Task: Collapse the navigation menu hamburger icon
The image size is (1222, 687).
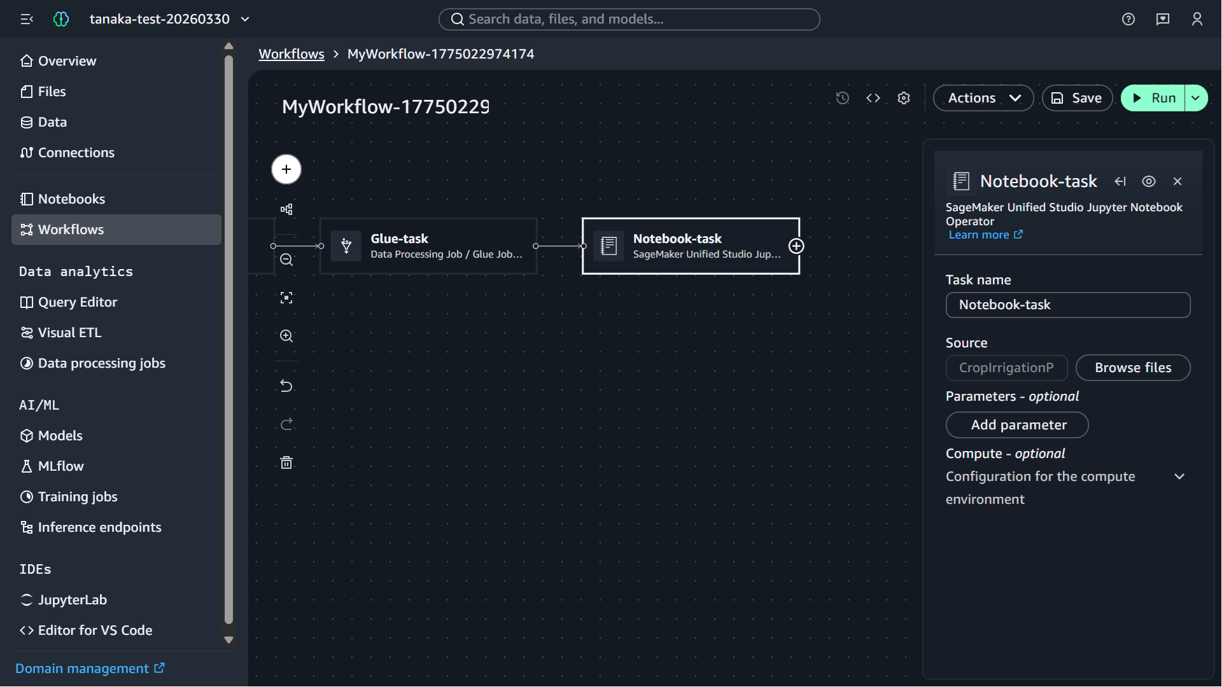Action: (27, 19)
